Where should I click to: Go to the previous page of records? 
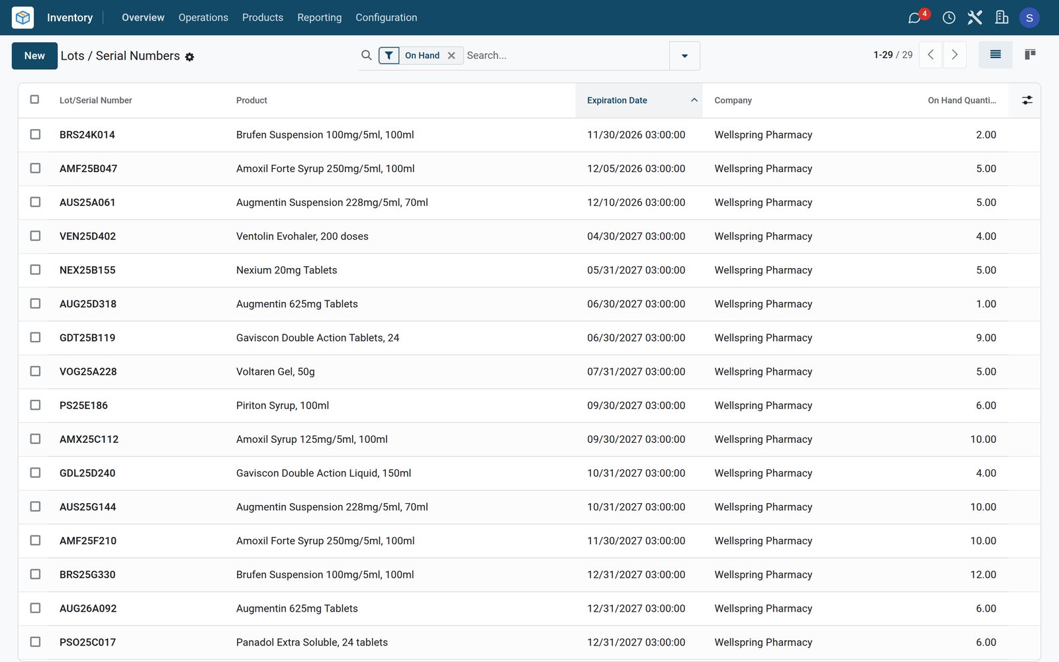coord(931,55)
